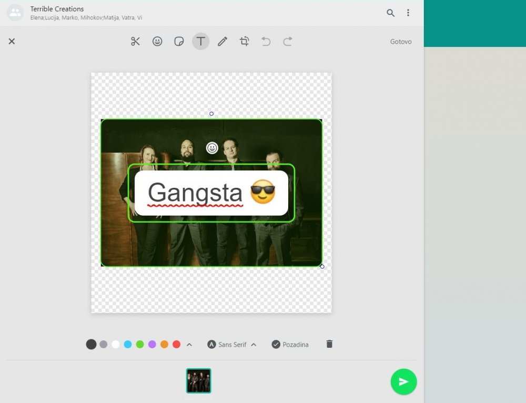Open the chat menu with three dots
The width and height of the screenshot is (526, 403).
408,13
